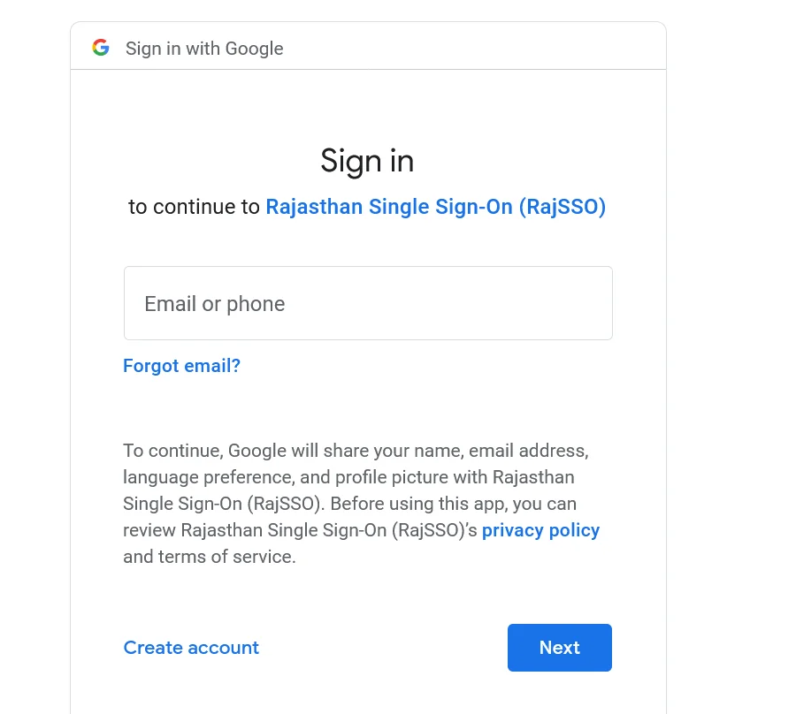Select the 'and terms of service.' text
This screenshot has height=714, width=796.
coord(209,557)
